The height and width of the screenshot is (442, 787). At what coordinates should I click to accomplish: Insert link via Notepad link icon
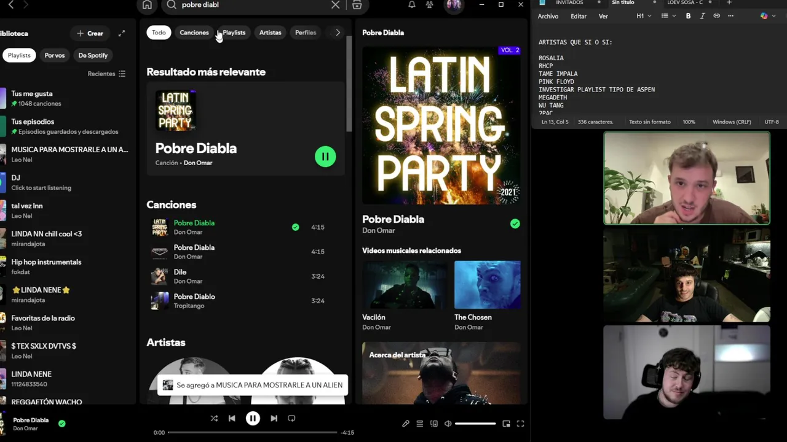point(716,16)
